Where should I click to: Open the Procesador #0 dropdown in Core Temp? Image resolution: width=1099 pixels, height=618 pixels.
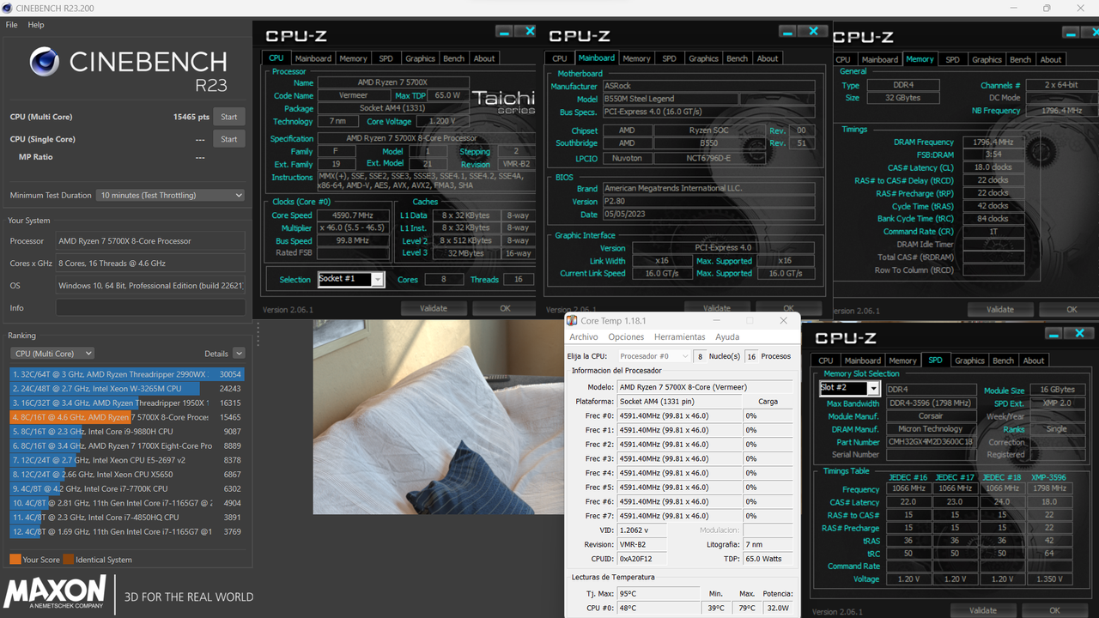[x=653, y=356]
